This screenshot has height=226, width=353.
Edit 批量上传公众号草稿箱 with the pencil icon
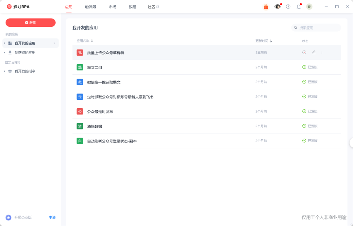point(313,53)
